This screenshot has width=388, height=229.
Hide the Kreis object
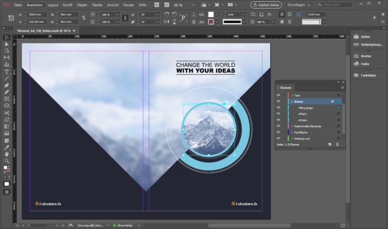(278, 120)
